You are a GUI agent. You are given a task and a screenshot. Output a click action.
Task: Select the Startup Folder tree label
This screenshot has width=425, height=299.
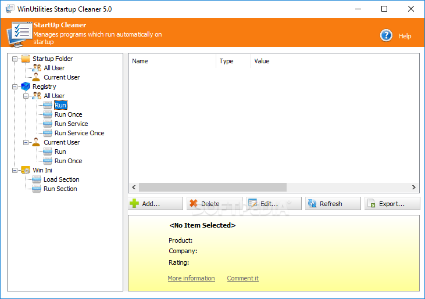pyautogui.click(x=52, y=59)
